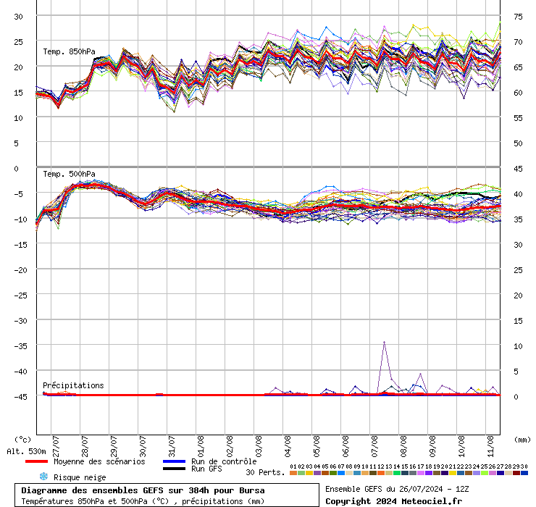Select the yellow perturbation 03 swatch

(309, 473)
